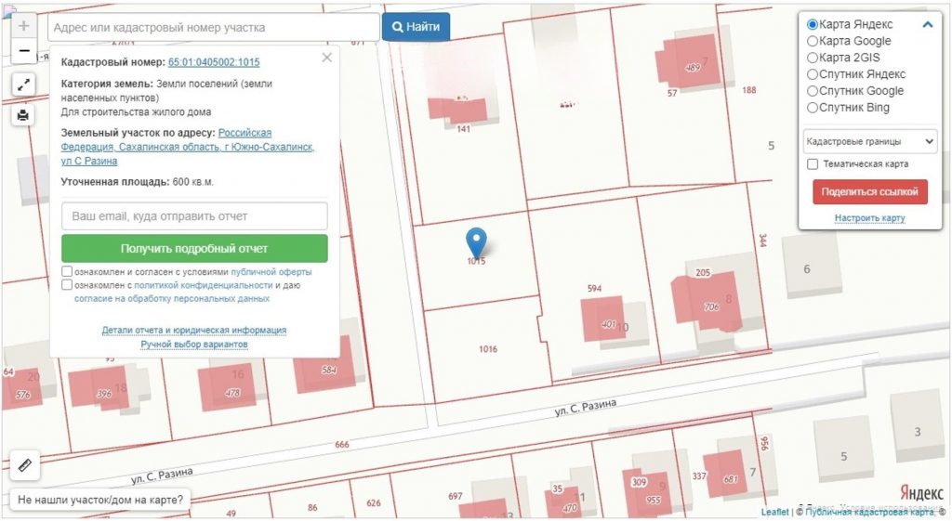Viewport: 952px width, 521px height.
Task: Click parcel label 594 on map
Action: pos(594,288)
